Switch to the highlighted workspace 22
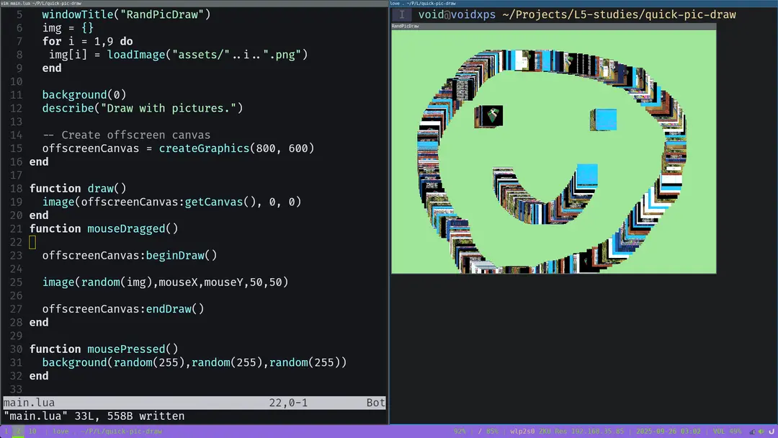Screen dimensions: 778x438 (x=17, y=432)
